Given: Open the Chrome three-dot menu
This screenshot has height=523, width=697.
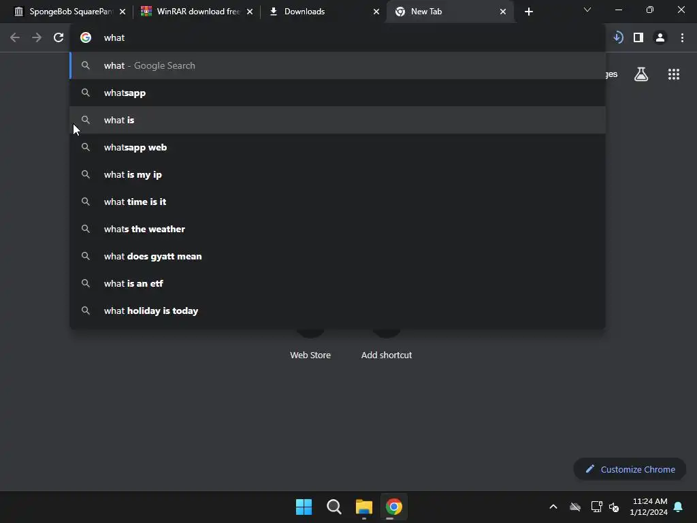Looking at the screenshot, I should [x=682, y=38].
